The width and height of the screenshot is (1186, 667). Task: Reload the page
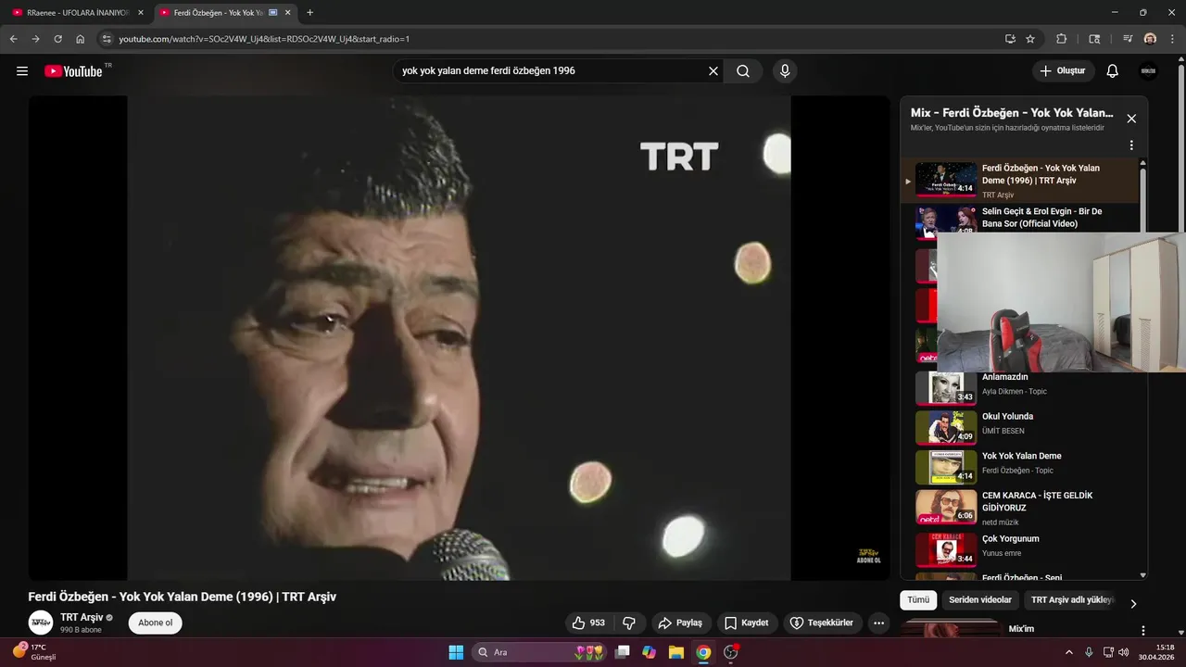point(57,39)
